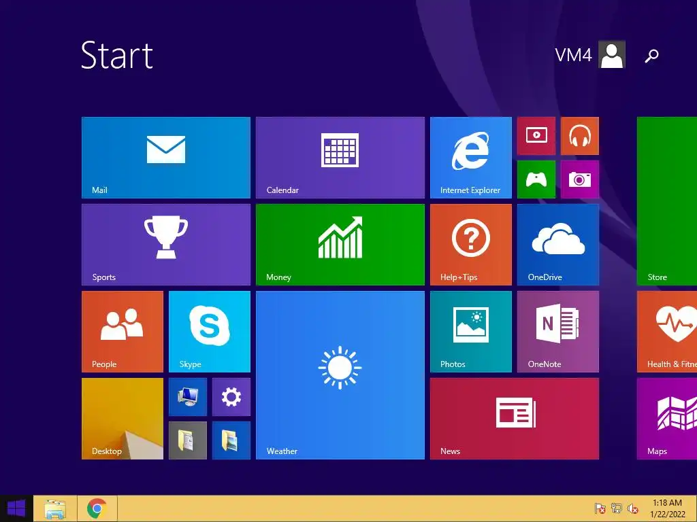Launch the Skype tile

[210, 332]
